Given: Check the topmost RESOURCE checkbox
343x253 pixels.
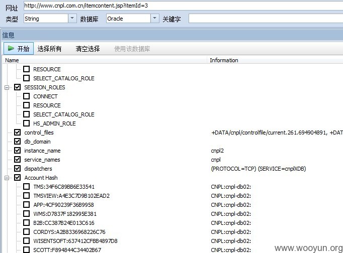Looking at the screenshot, I should [x=26, y=69].
